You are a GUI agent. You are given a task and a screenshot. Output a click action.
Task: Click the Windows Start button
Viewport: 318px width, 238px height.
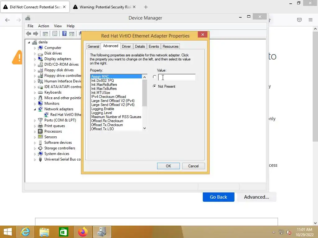pyautogui.click(x=8, y=232)
